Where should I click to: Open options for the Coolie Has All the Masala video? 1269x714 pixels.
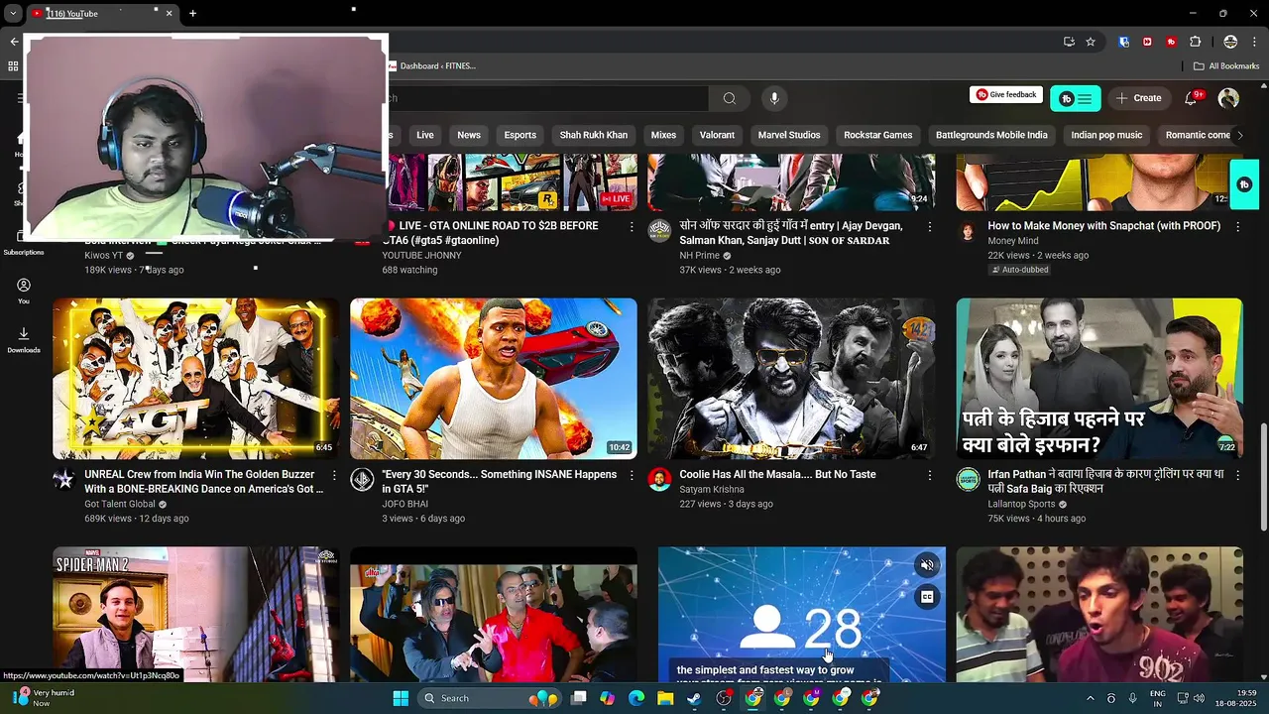tap(929, 476)
